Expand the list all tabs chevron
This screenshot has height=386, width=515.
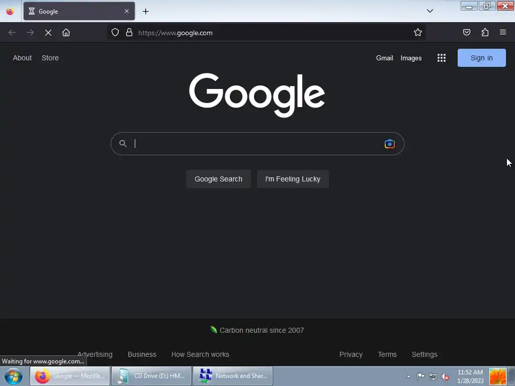click(430, 11)
